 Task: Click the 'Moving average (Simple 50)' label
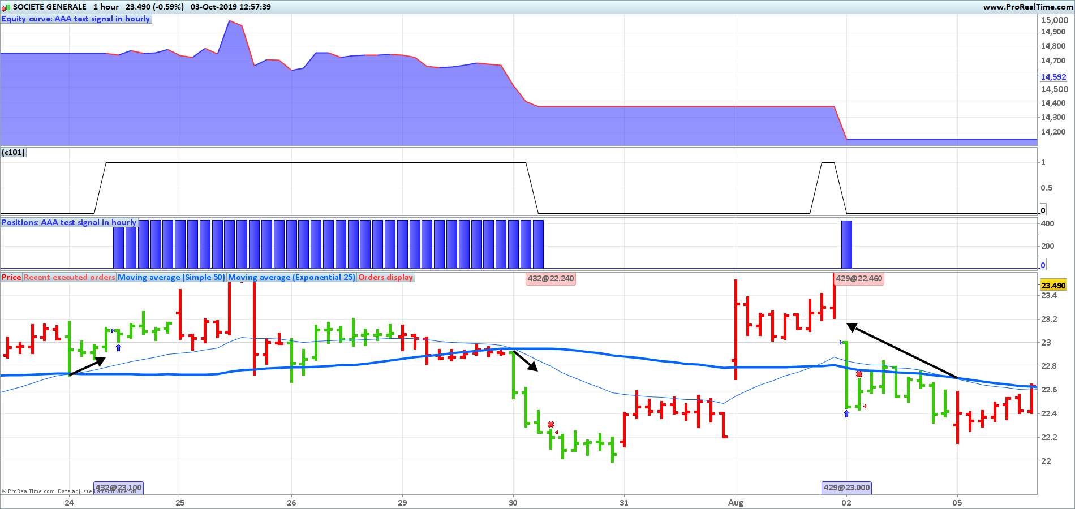tap(171, 277)
